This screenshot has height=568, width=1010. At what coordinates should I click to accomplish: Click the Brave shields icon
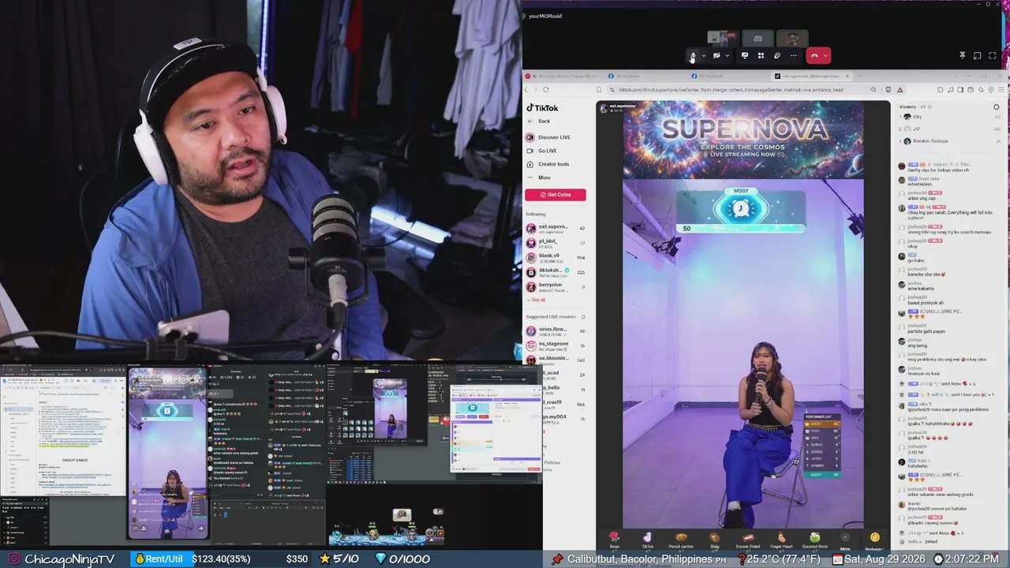click(888, 90)
